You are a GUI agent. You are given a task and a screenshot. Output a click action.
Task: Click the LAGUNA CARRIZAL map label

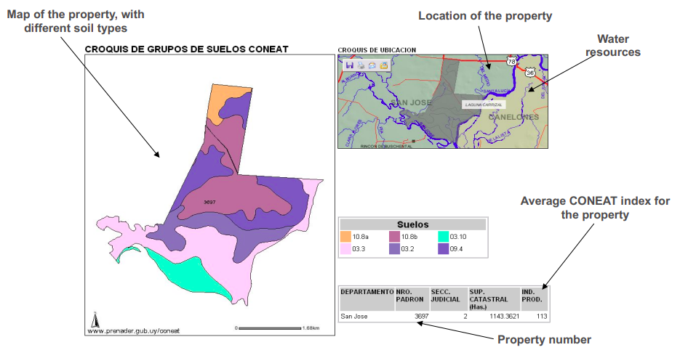(x=484, y=105)
